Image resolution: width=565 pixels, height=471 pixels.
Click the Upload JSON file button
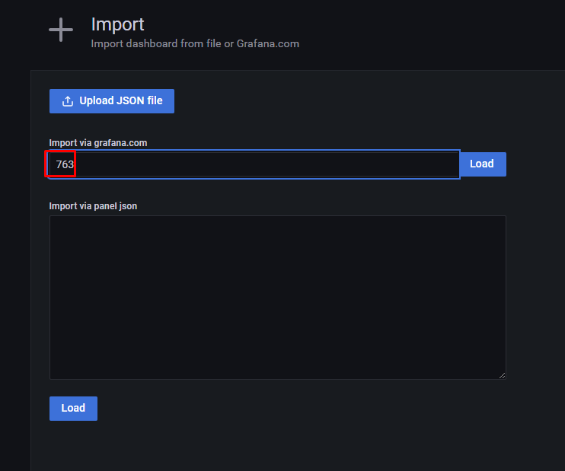[112, 101]
